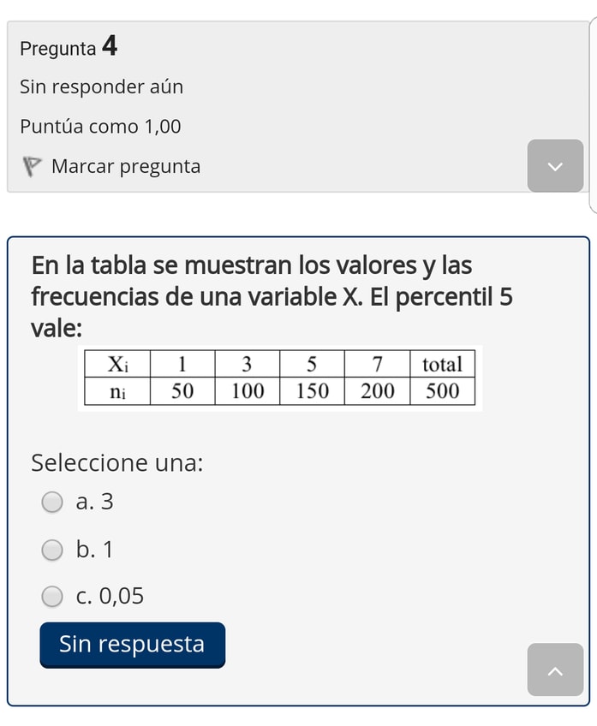Click the answer label "c. 0,05"

tap(110, 596)
